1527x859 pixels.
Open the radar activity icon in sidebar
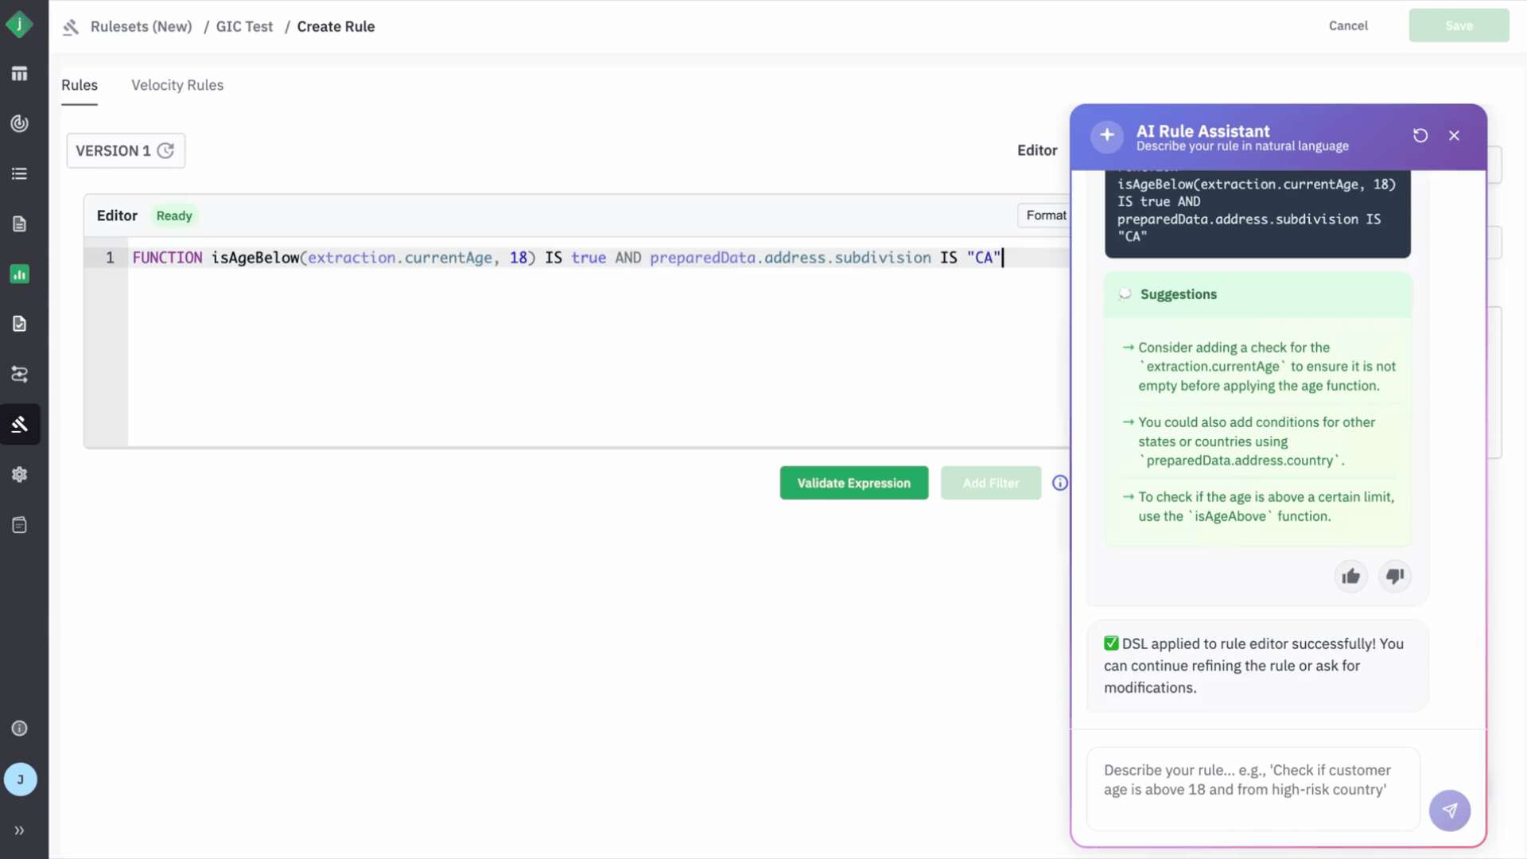[20, 123]
